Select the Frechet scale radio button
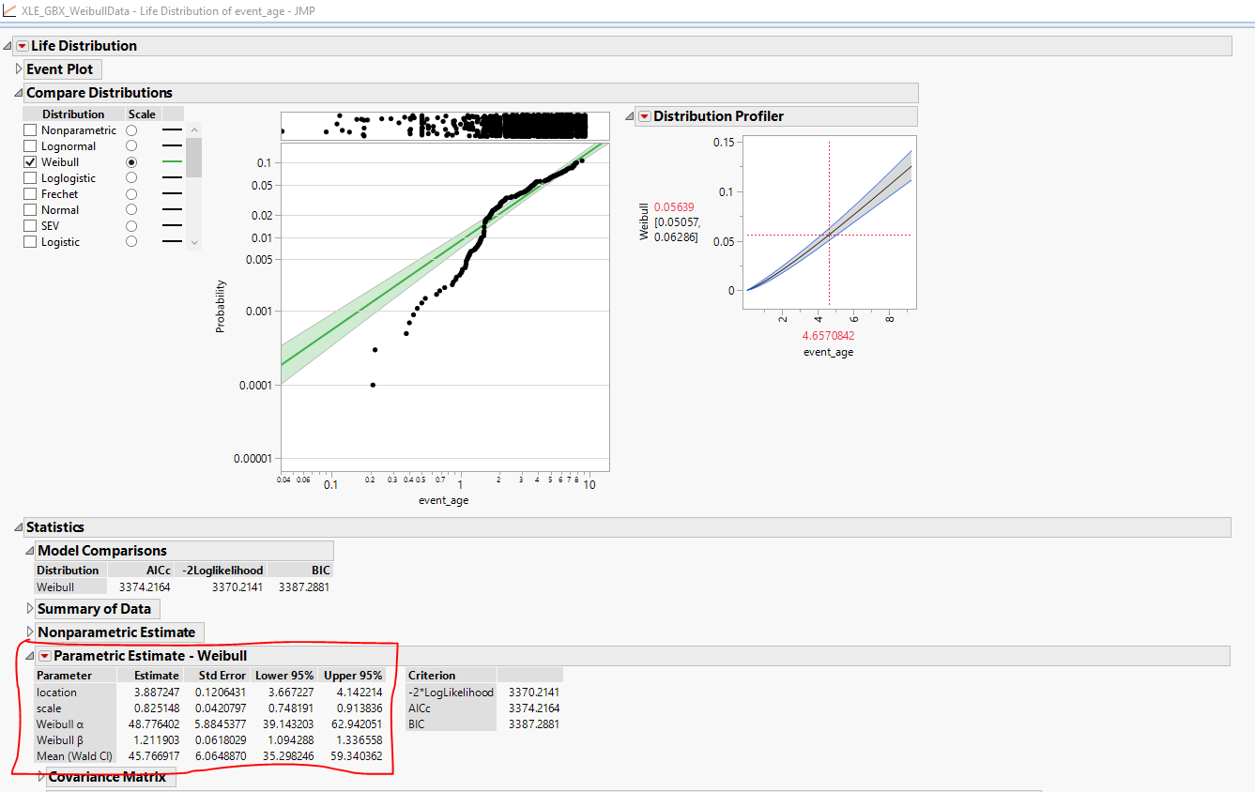1255x792 pixels. point(130,193)
